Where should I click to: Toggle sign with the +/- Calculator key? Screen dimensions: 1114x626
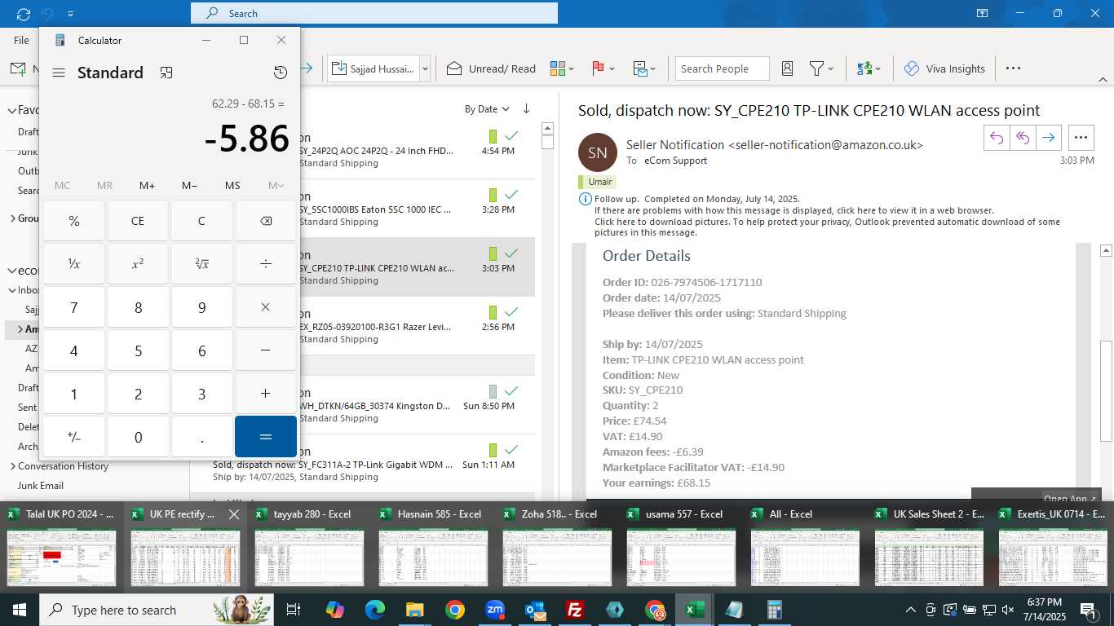click(74, 437)
